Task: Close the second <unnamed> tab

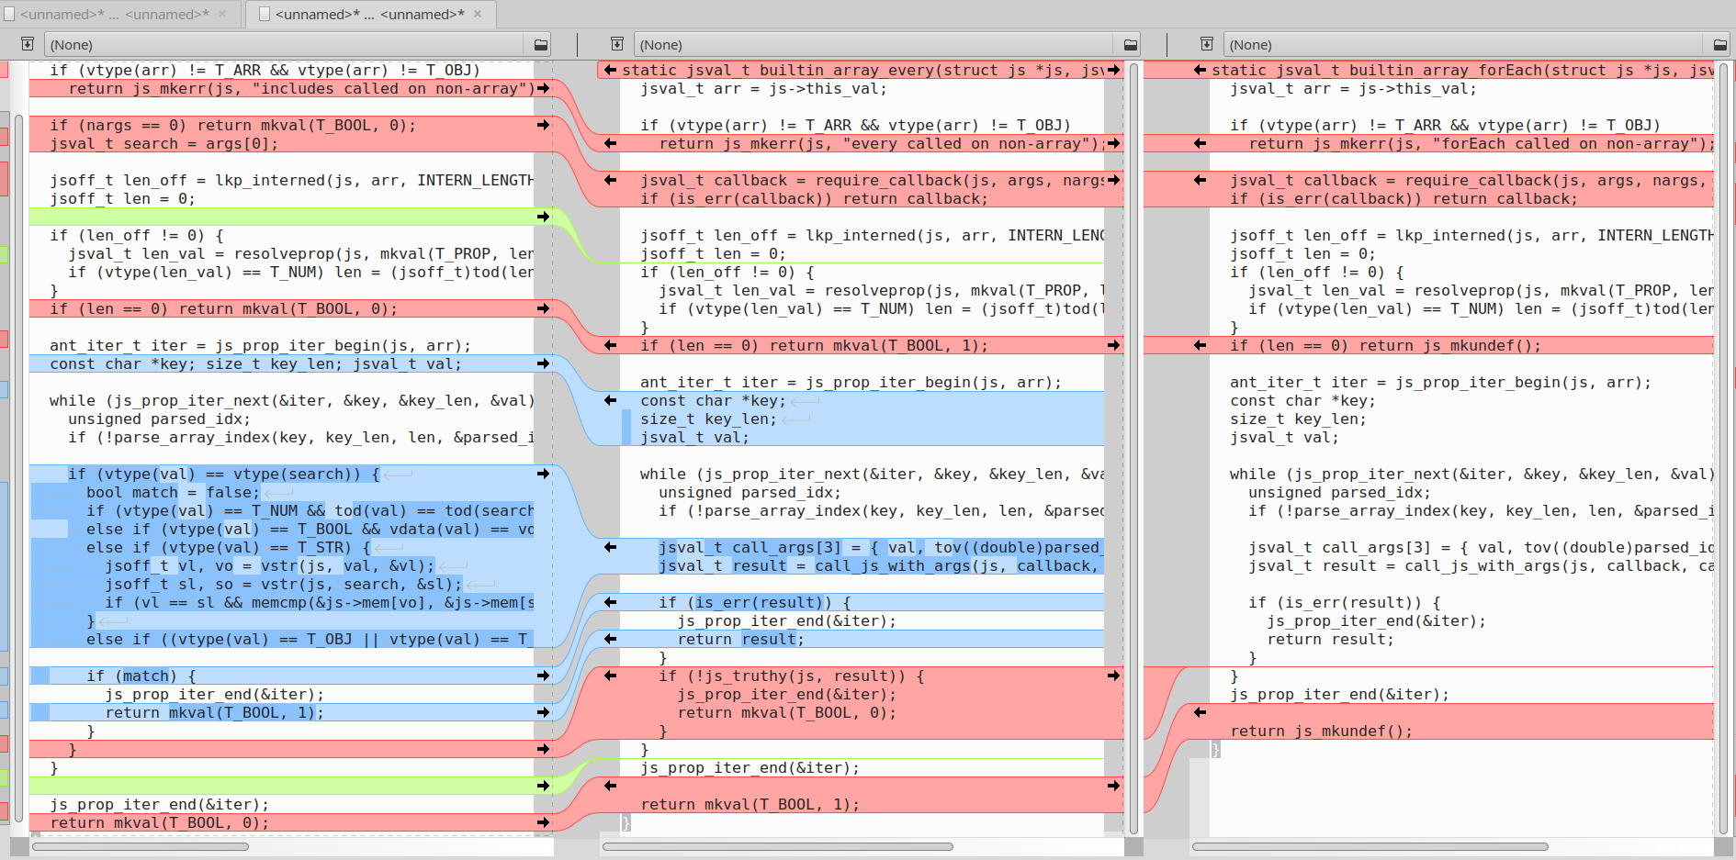Action: 478,14
